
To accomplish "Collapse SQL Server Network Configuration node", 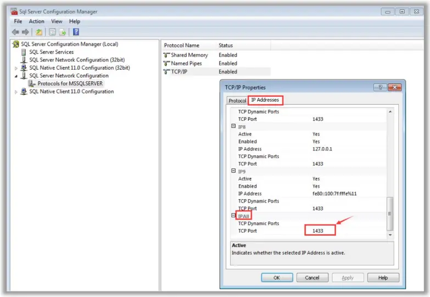I will click(16, 76).
